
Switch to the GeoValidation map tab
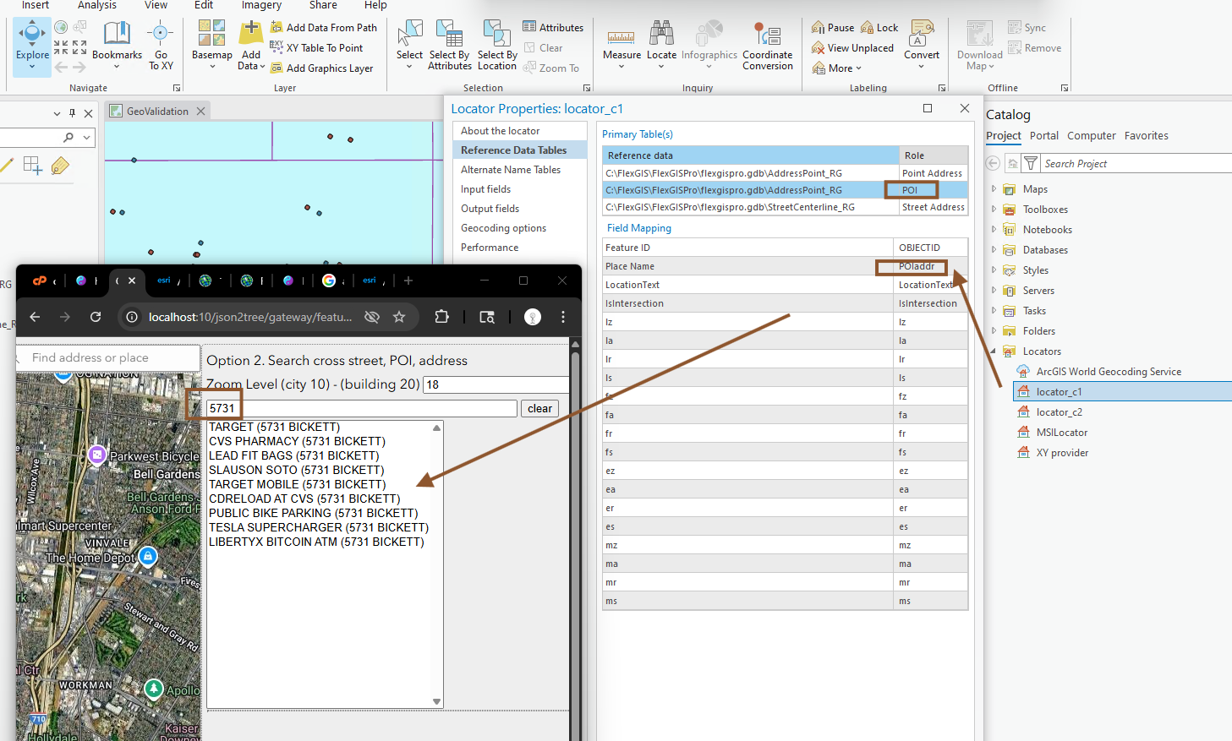pos(157,112)
